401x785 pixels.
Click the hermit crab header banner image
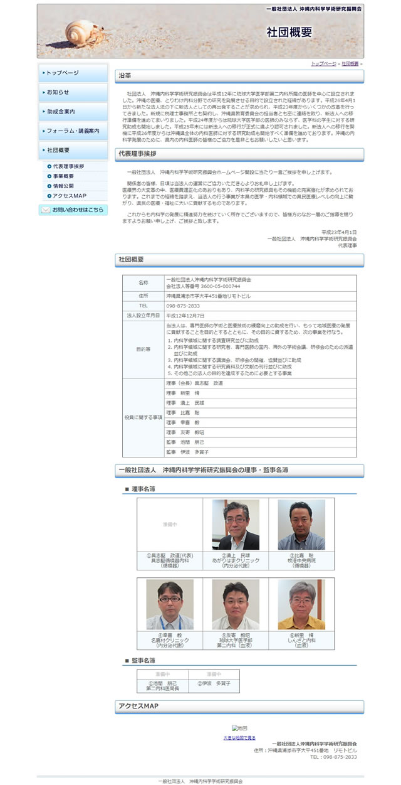point(200,31)
